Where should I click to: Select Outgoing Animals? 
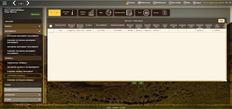23,76
